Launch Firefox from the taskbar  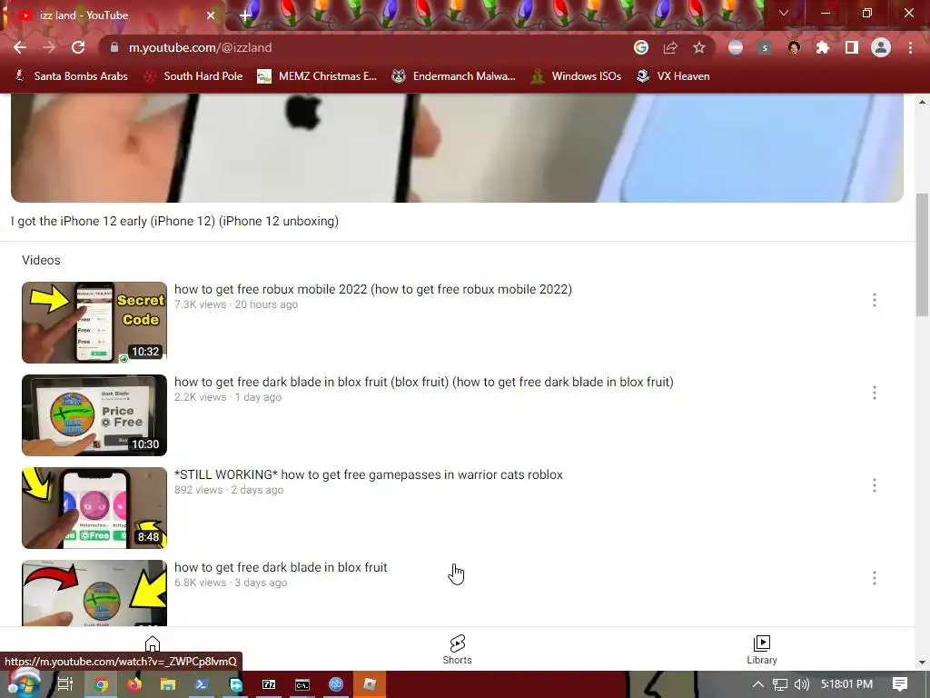pos(134,684)
